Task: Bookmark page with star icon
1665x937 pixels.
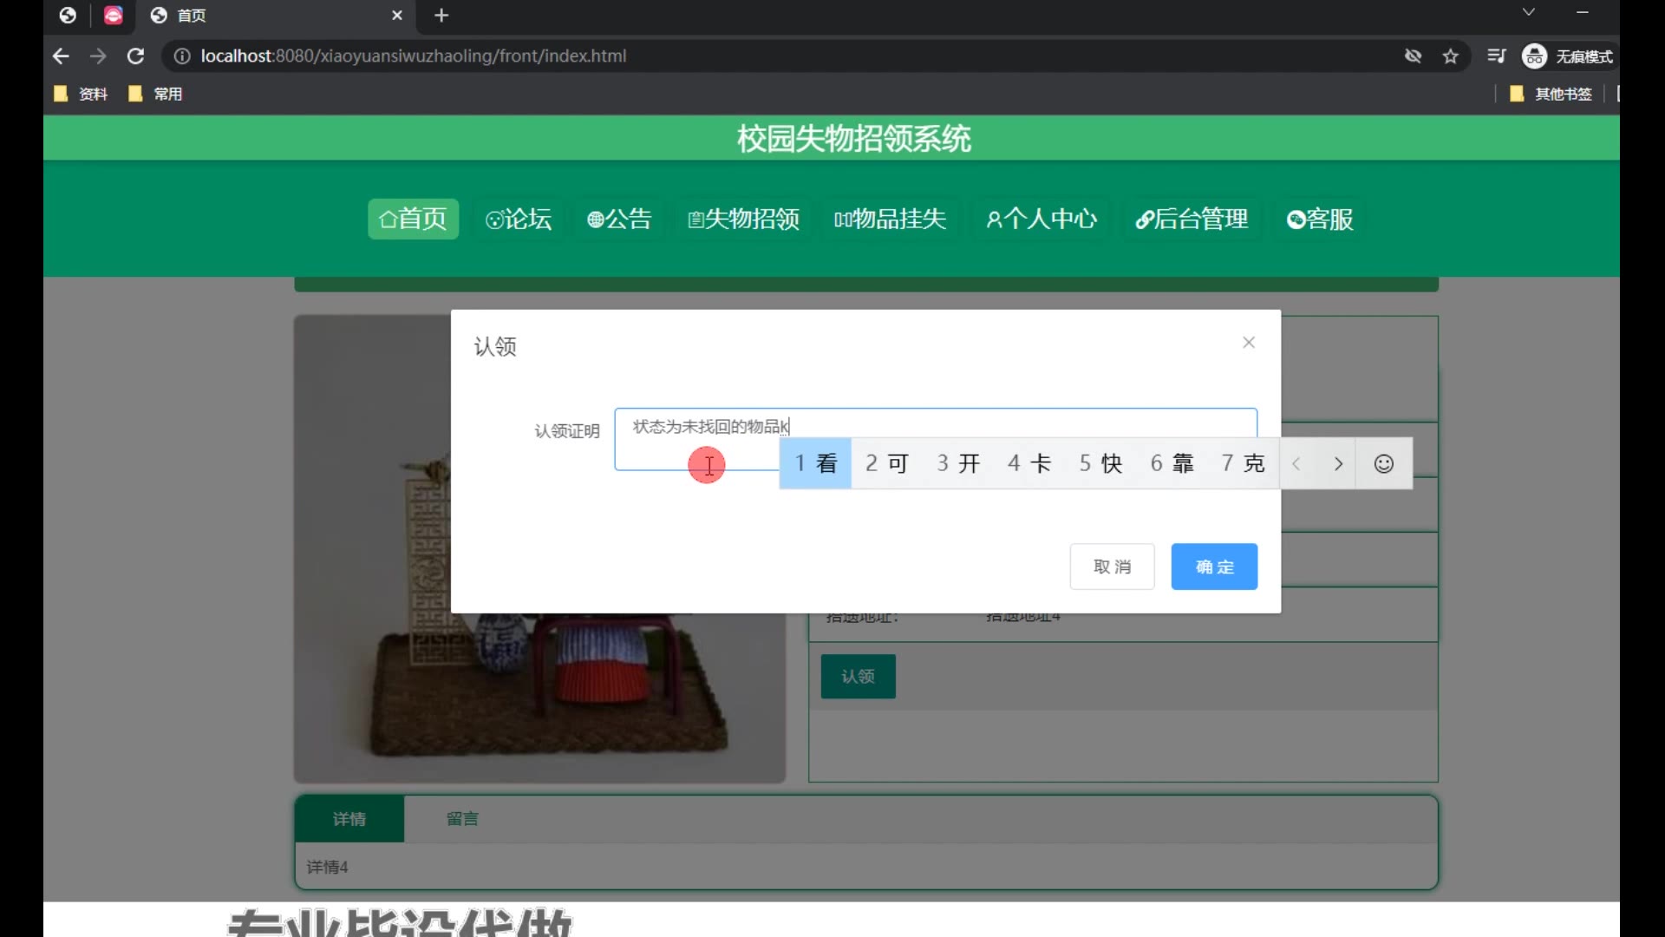Action: tap(1451, 56)
